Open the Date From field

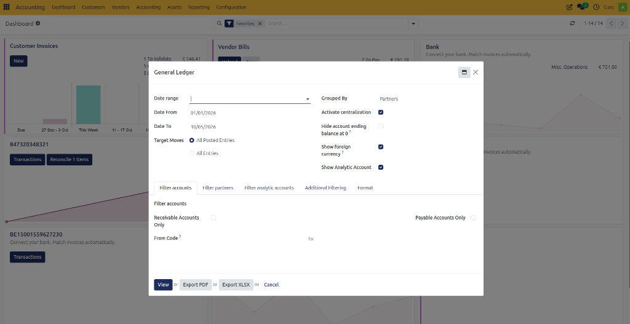coord(250,113)
